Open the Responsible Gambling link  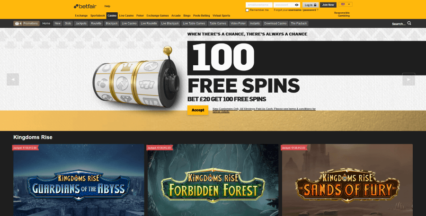click(x=341, y=14)
